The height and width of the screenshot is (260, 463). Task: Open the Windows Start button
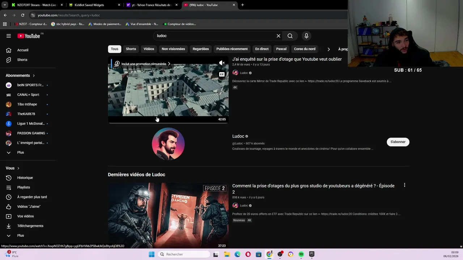pyautogui.click(x=152, y=254)
